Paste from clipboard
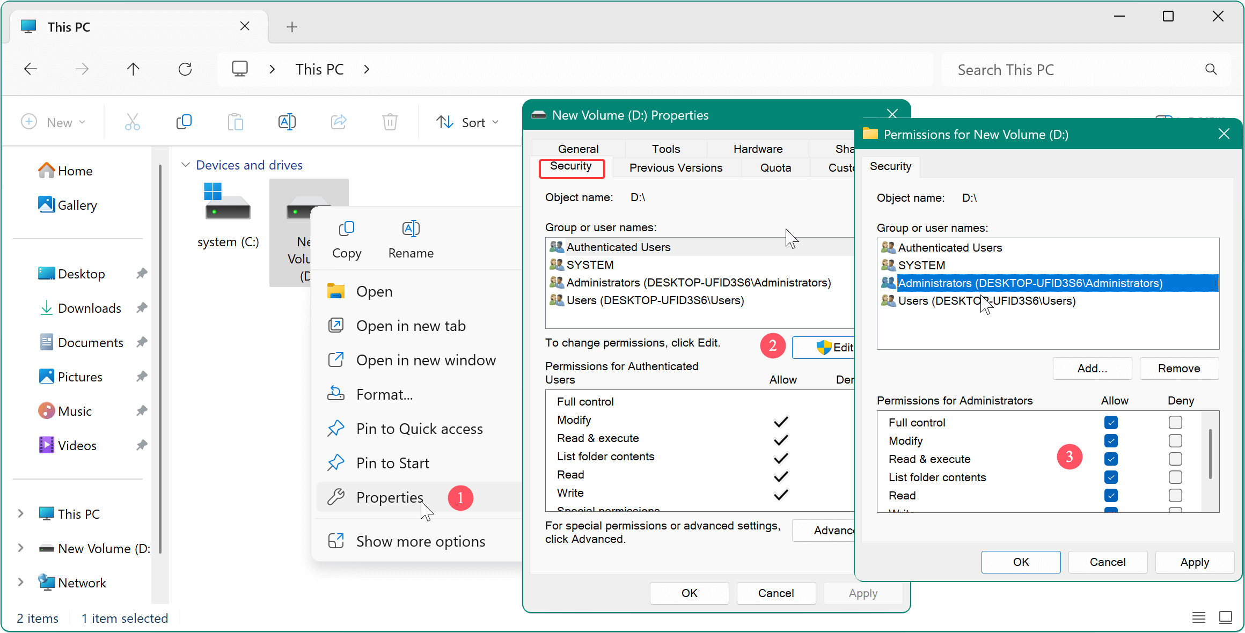Screen dimensions: 1245x633 236,122
